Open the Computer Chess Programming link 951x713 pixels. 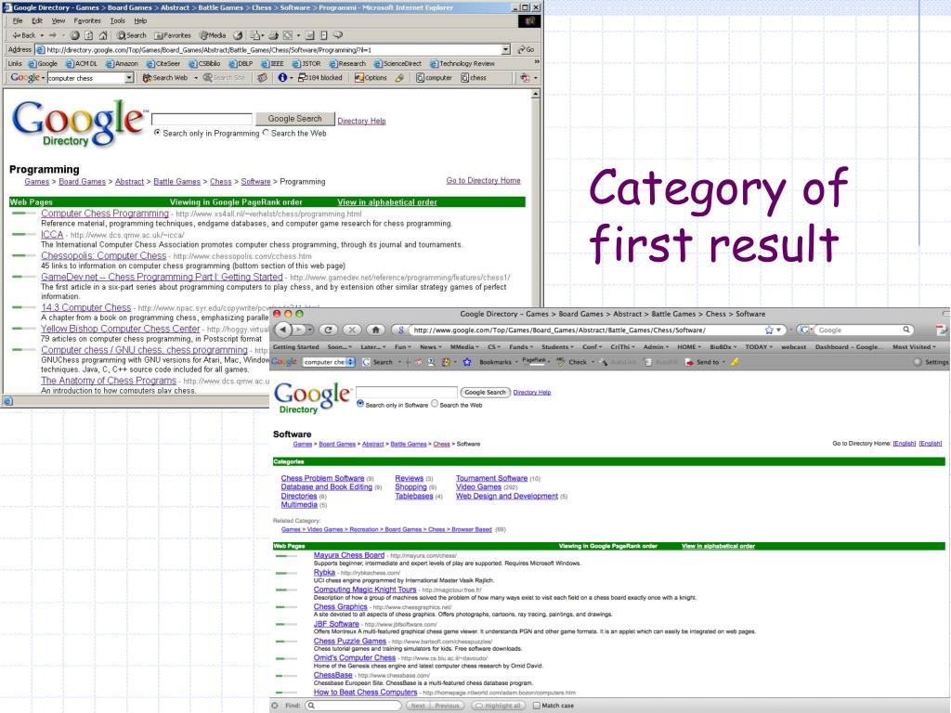coord(105,214)
